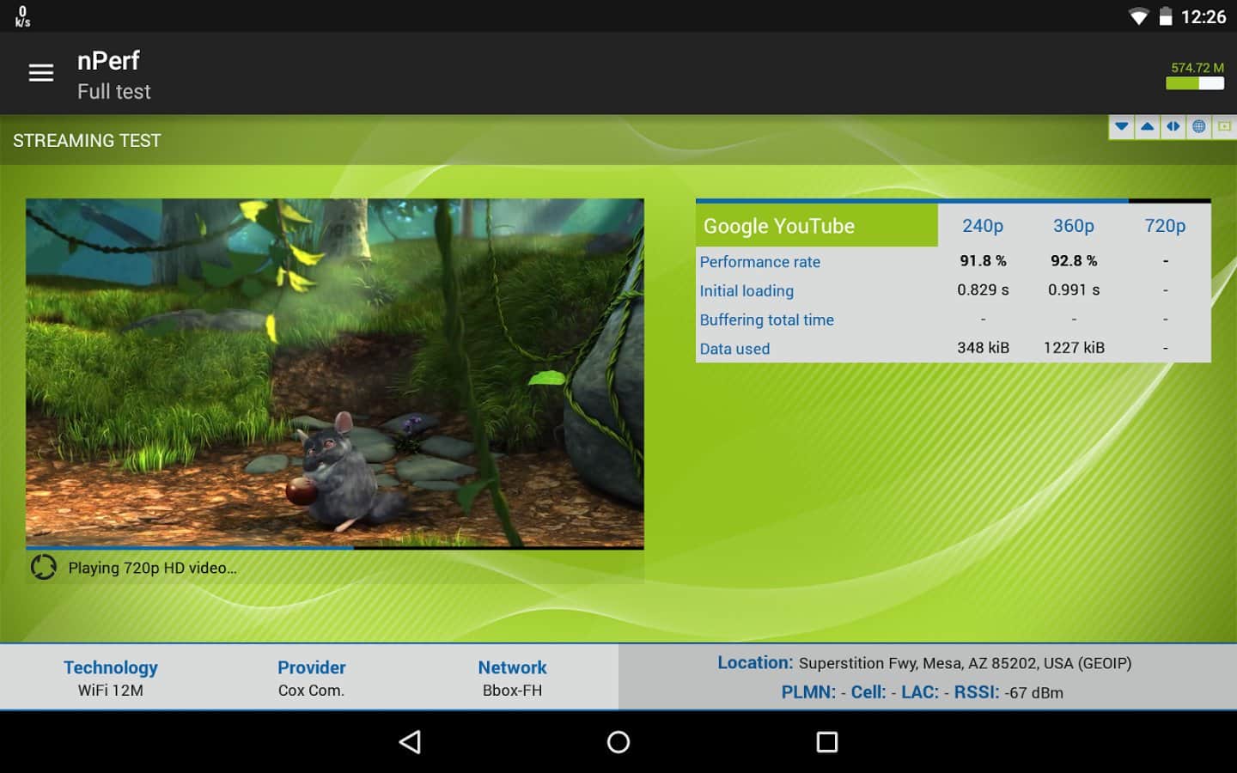Viewport: 1237px width, 773px height.
Task: Tap the Technology WiFi 12M panel
Action: pyautogui.click(x=111, y=678)
